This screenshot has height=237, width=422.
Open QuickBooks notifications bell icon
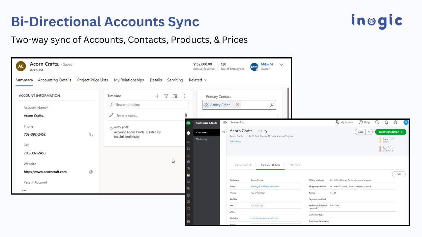[386, 122]
